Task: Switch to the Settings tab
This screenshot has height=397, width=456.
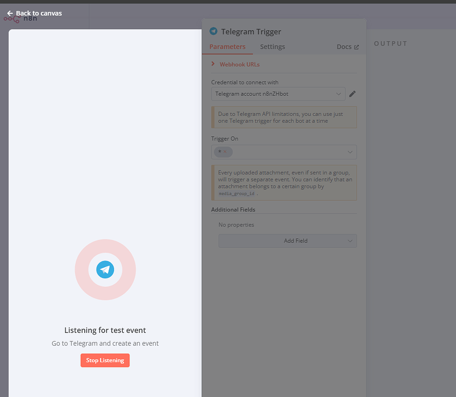Action: [272, 47]
